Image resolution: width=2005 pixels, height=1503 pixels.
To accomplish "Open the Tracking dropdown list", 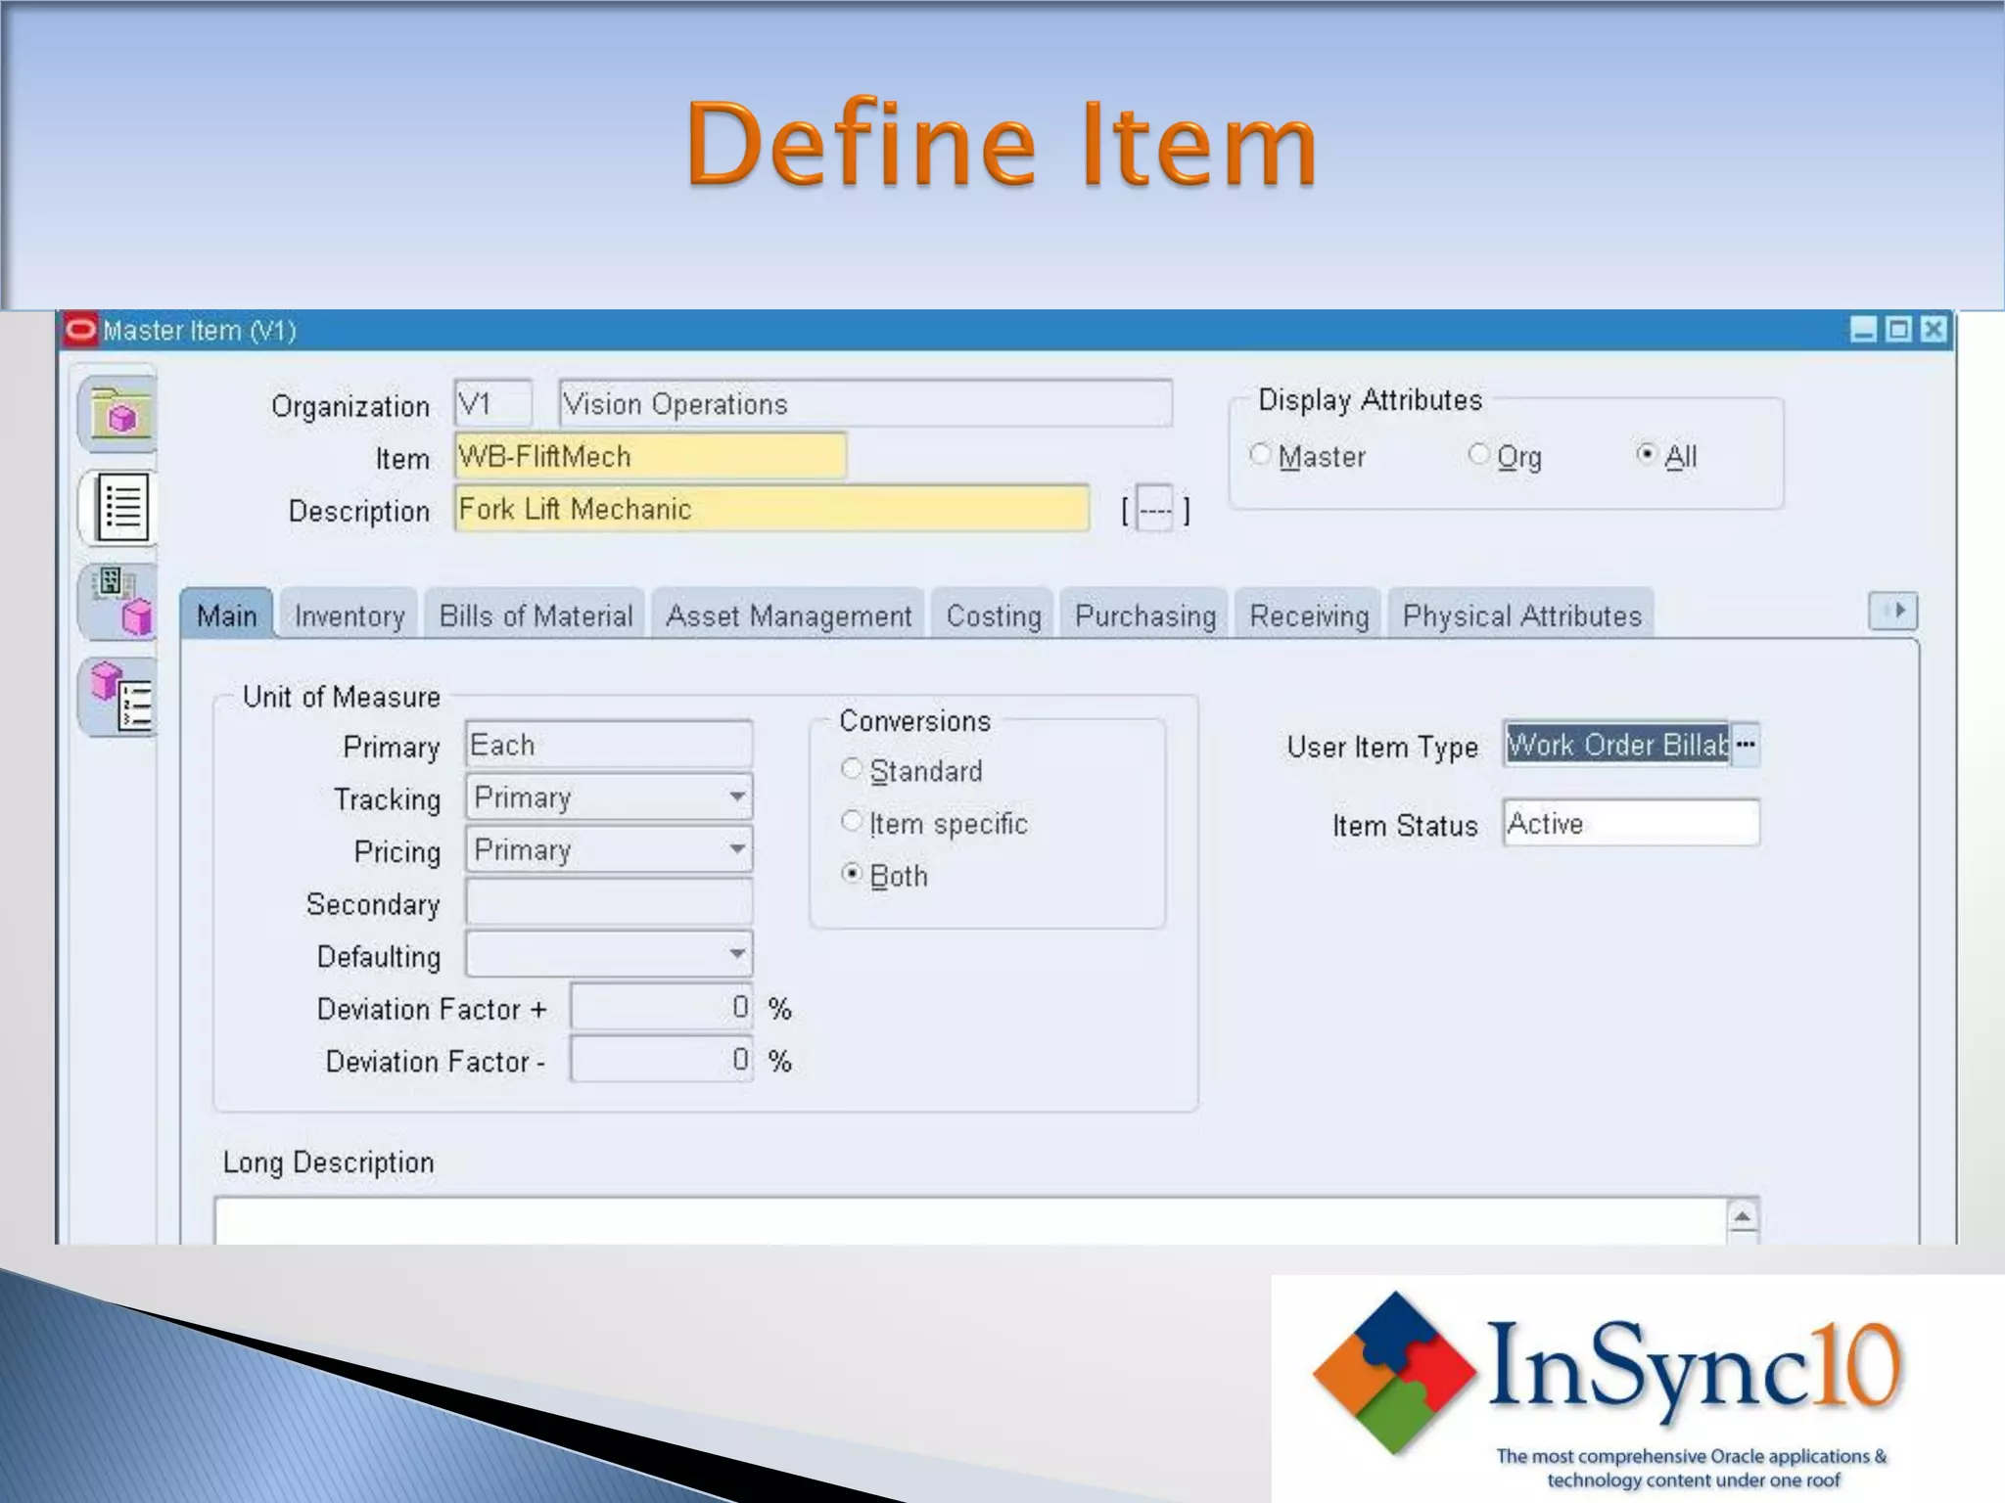I will (737, 797).
